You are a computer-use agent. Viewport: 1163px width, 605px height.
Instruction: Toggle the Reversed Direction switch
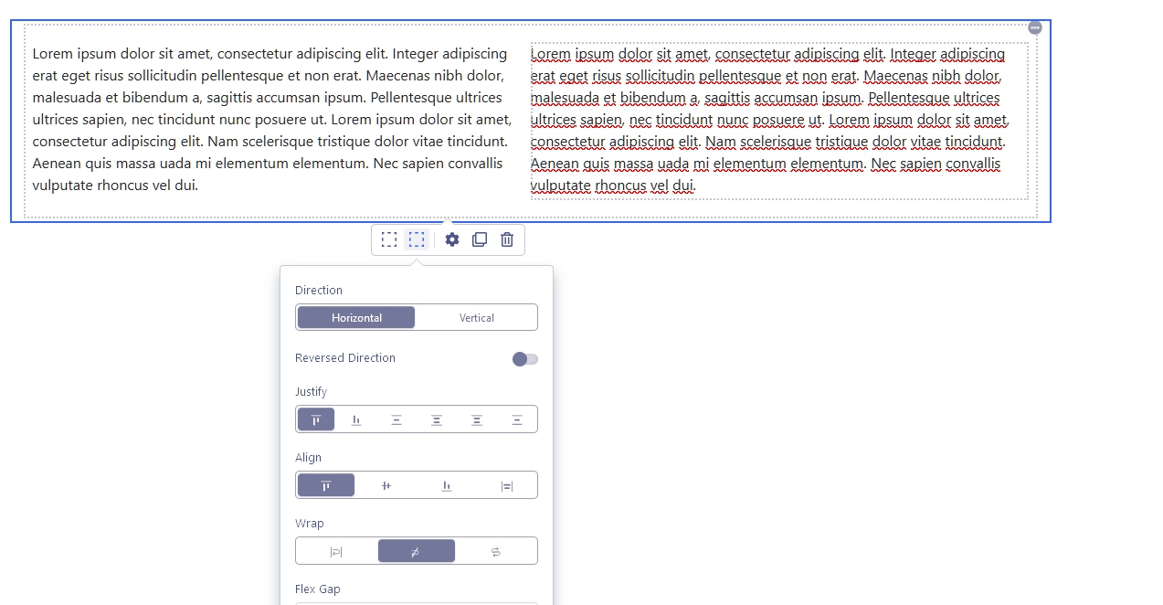click(x=525, y=359)
